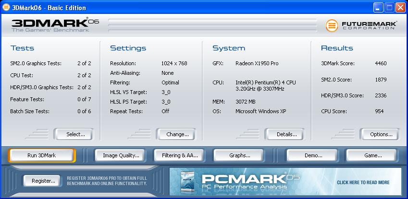The width and height of the screenshot is (408, 199).
Task: Click the 3DMark06 logo in header
Action: pyautogui.click(x=55, y=25)
